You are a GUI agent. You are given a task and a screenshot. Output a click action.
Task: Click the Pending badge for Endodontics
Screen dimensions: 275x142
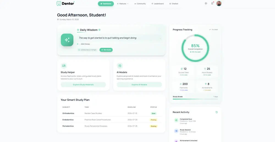click(x=153, y=120)
